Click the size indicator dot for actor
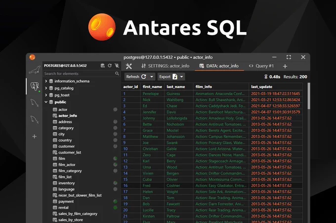This screenshot has height=223, width=336. [115, 110]
